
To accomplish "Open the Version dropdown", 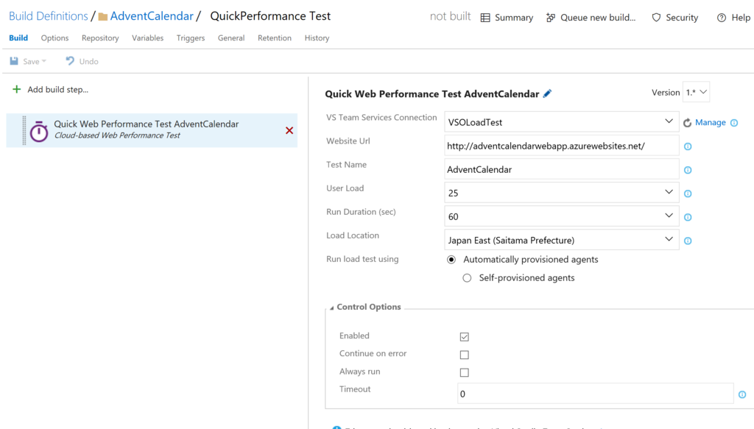I will 696,93.
